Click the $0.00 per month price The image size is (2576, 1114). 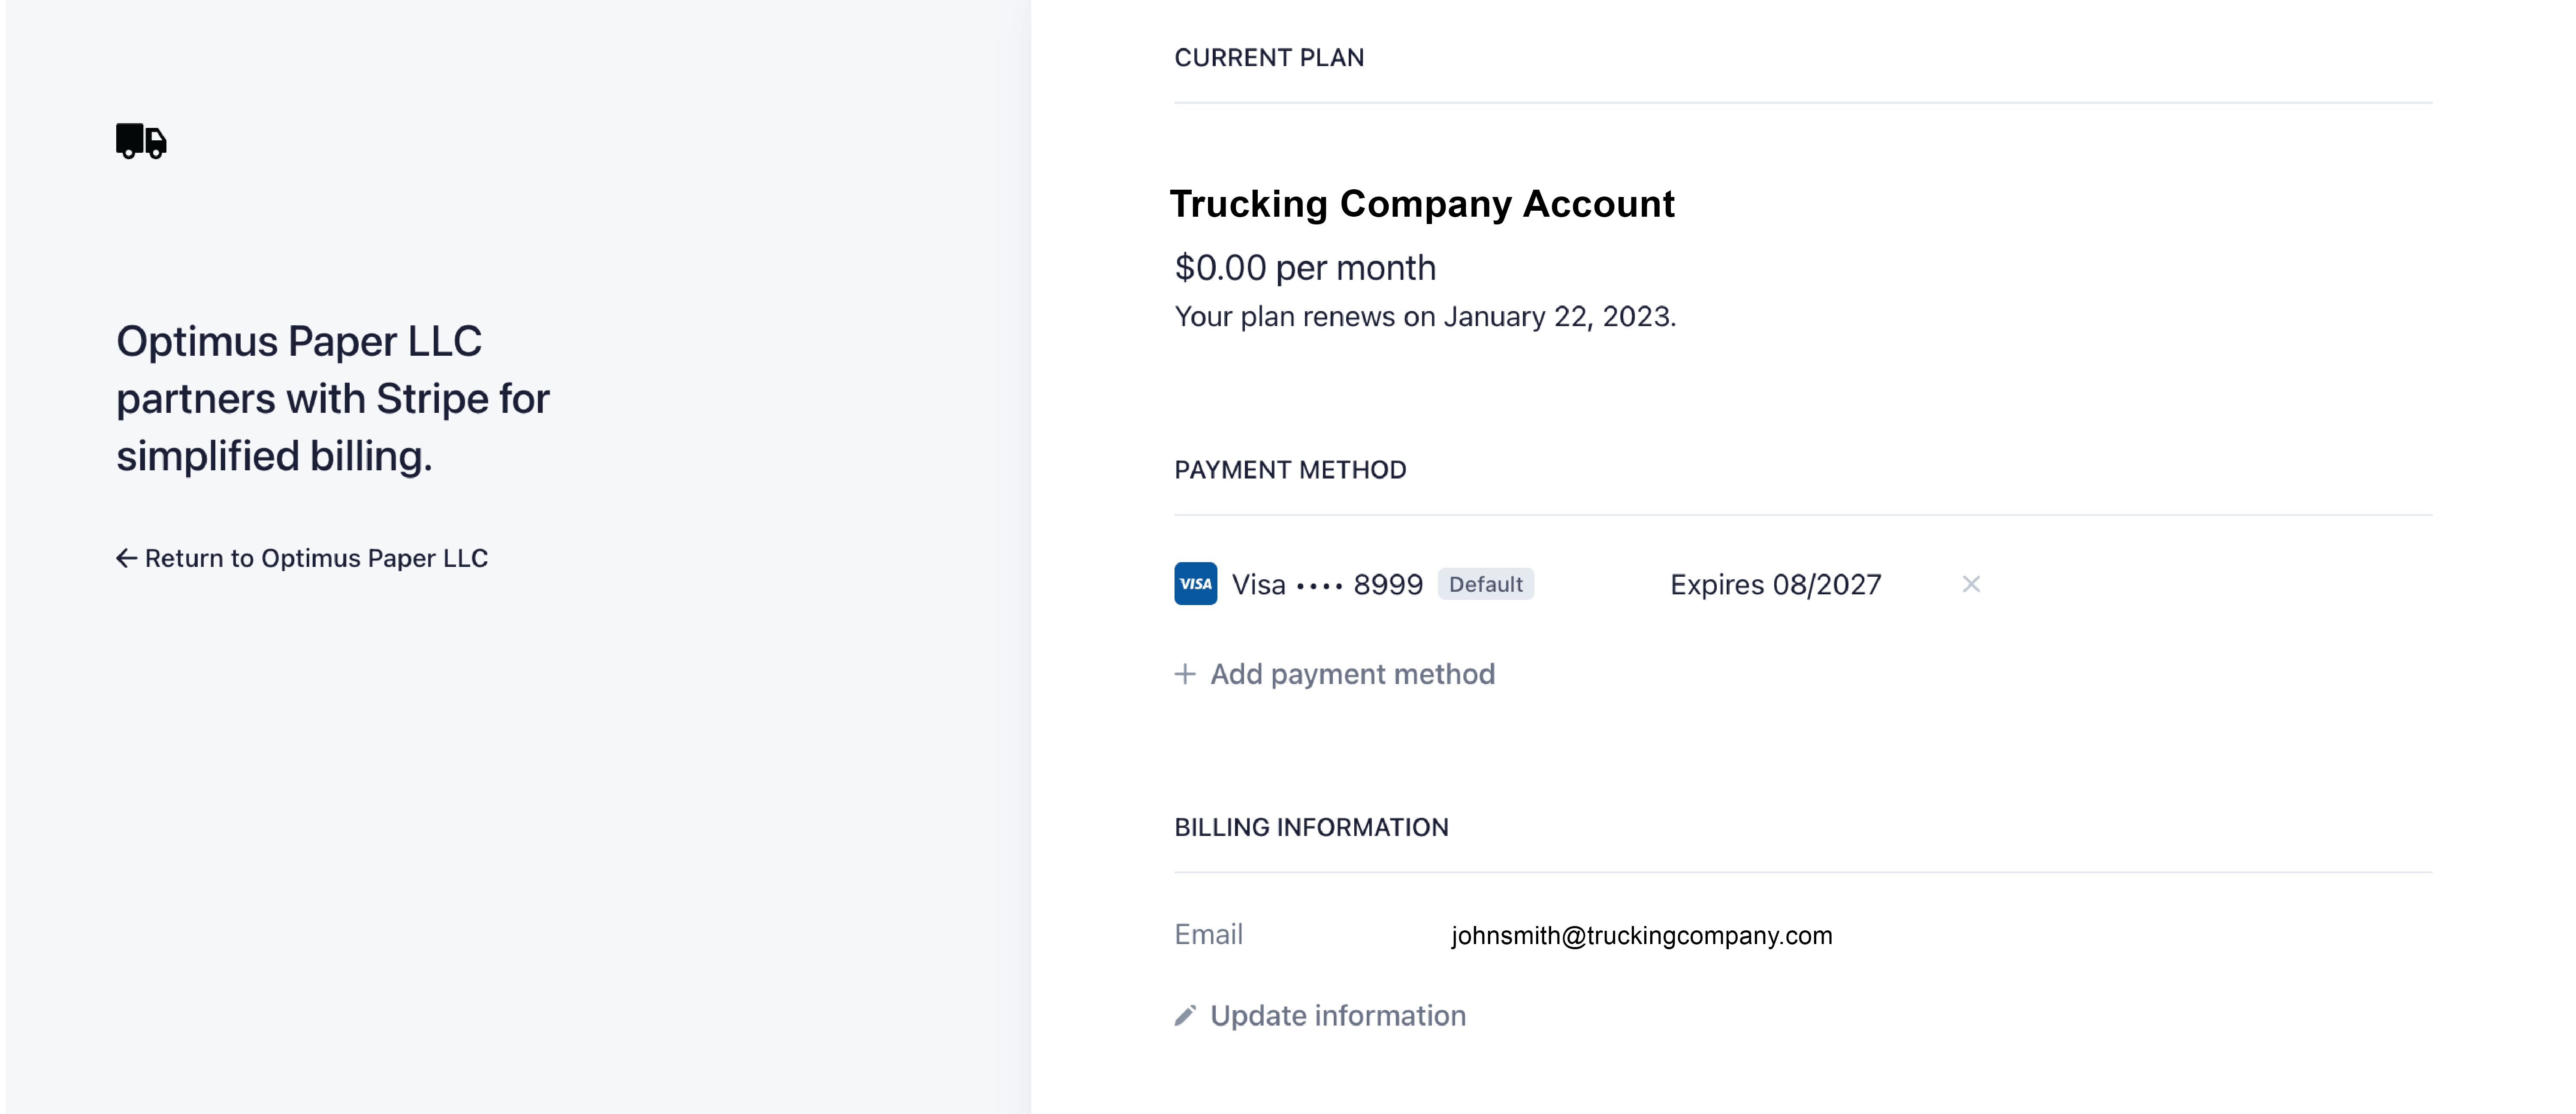click(x=1305, y=268)
